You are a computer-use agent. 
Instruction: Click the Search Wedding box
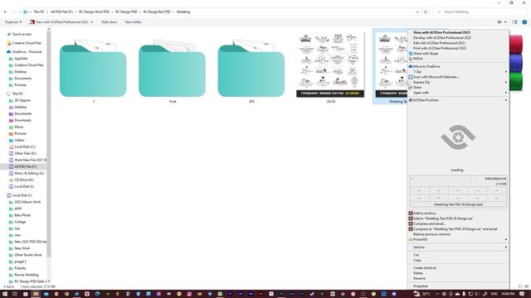click(481, 12)
